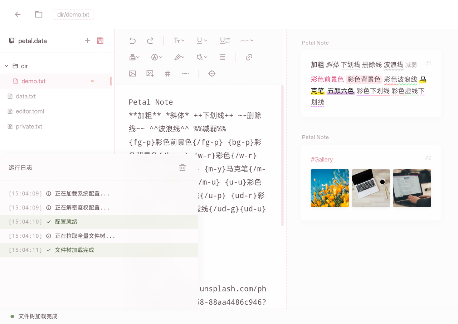Open the font size Tt dropdown

[179, 40]
